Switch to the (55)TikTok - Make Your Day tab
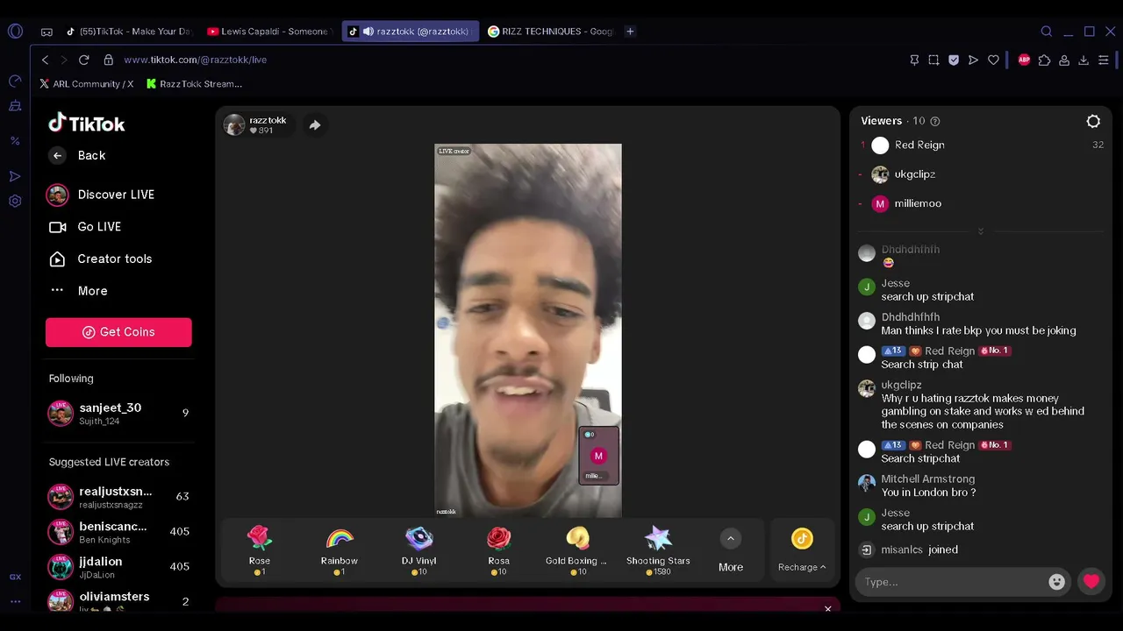The width and height of the screenshot is (1123, 631). [x=128, y=32]
